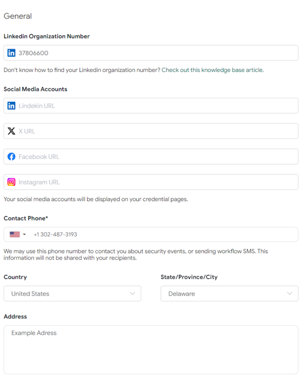Click the Instagram icon in the Instagram URL field
This screenshot has height=383, width=303.
(x=11, y=182)
